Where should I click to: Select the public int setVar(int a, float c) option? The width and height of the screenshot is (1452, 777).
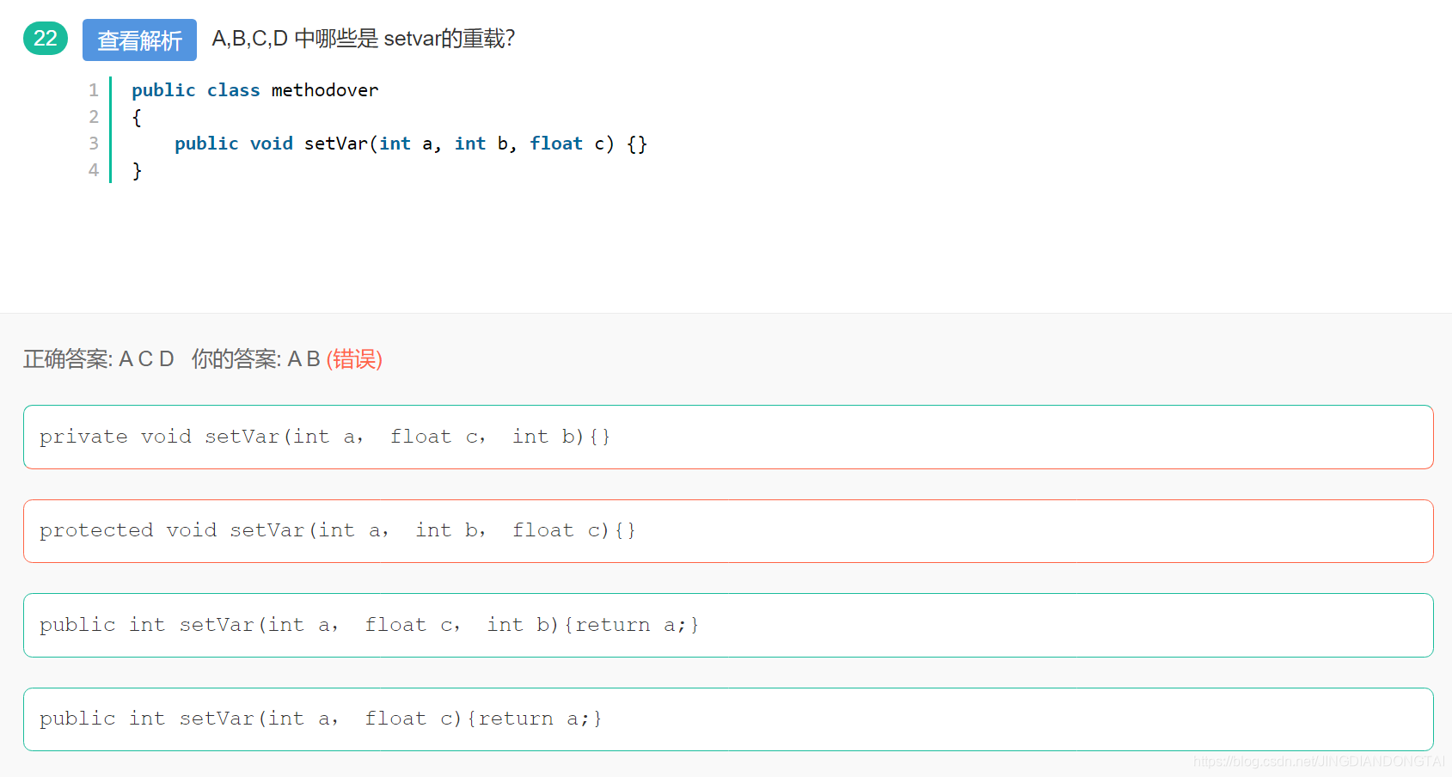pos(728,719)
